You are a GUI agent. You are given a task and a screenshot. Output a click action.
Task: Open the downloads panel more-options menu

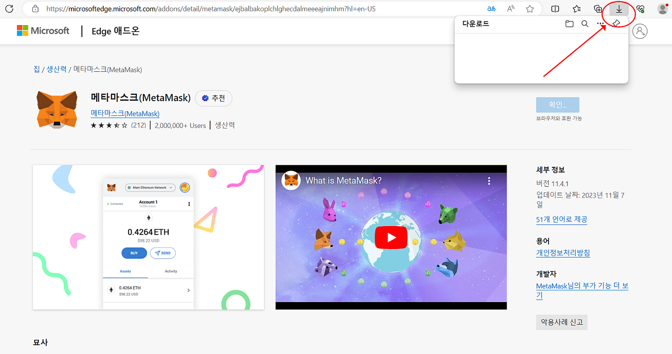coord(601,24)
